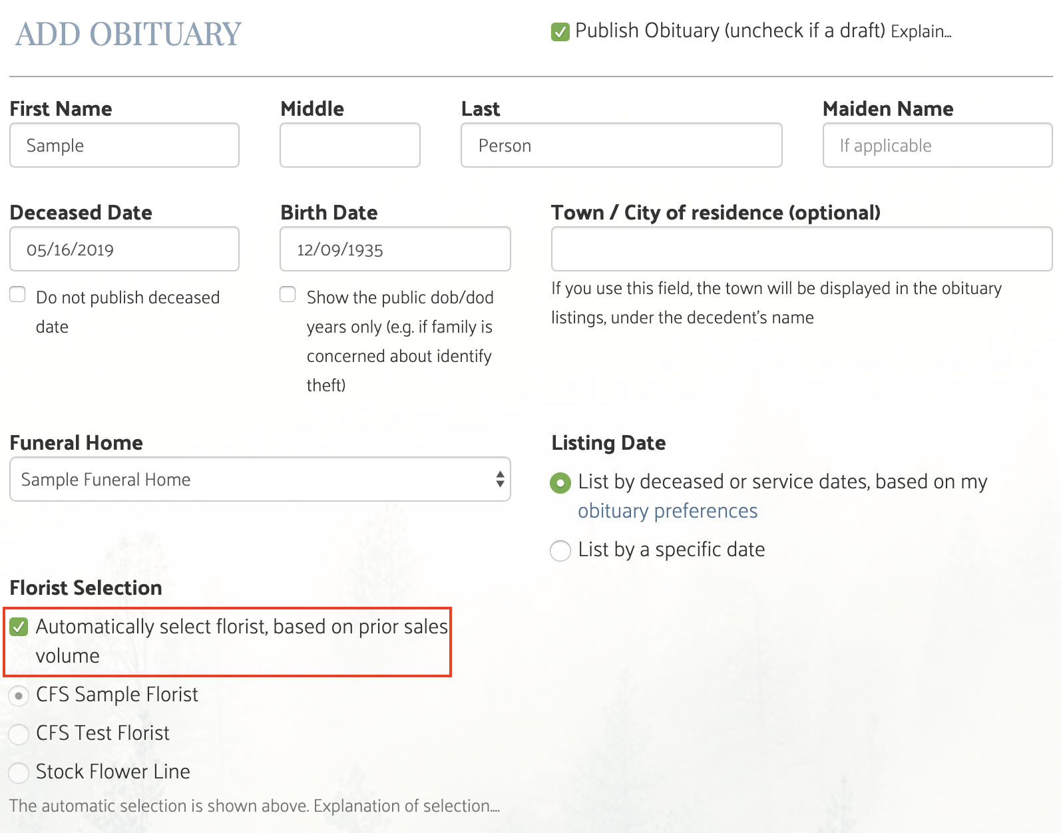Click the Birth Date field
The image size is (1061, 833).
click(395, 249)
